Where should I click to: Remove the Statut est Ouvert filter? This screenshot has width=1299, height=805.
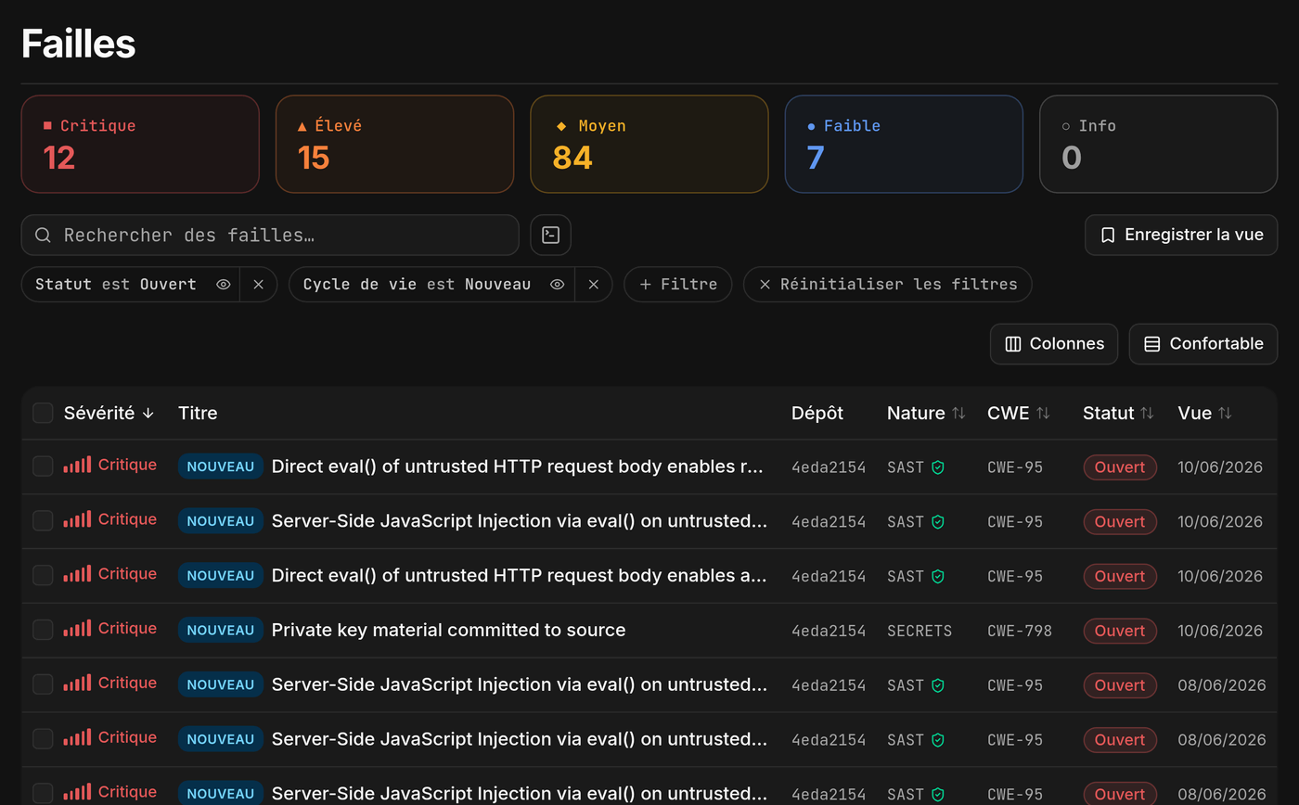point(259,285)
